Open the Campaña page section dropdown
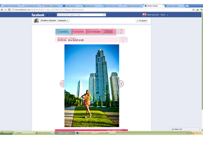 63,21
